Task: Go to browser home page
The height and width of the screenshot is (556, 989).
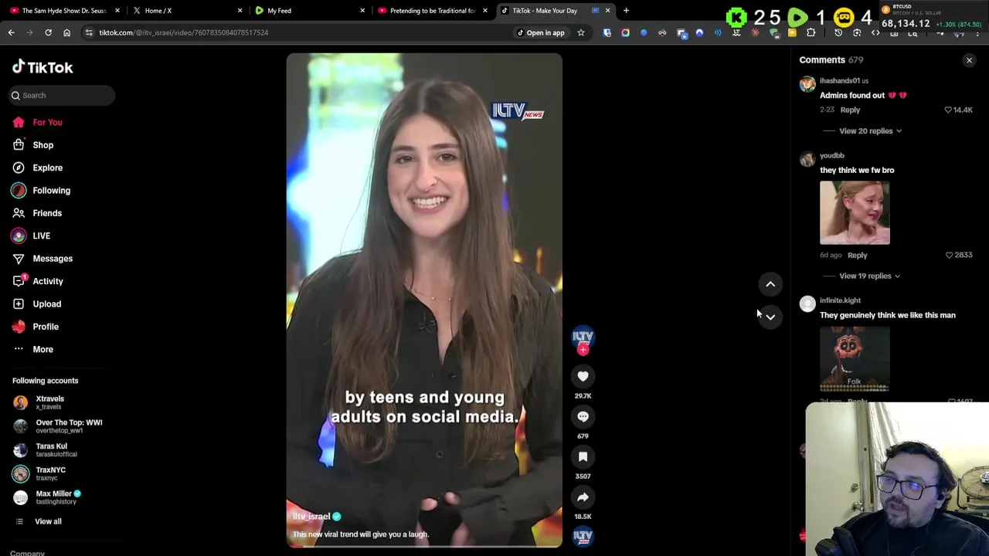Action: coord(66,32)
